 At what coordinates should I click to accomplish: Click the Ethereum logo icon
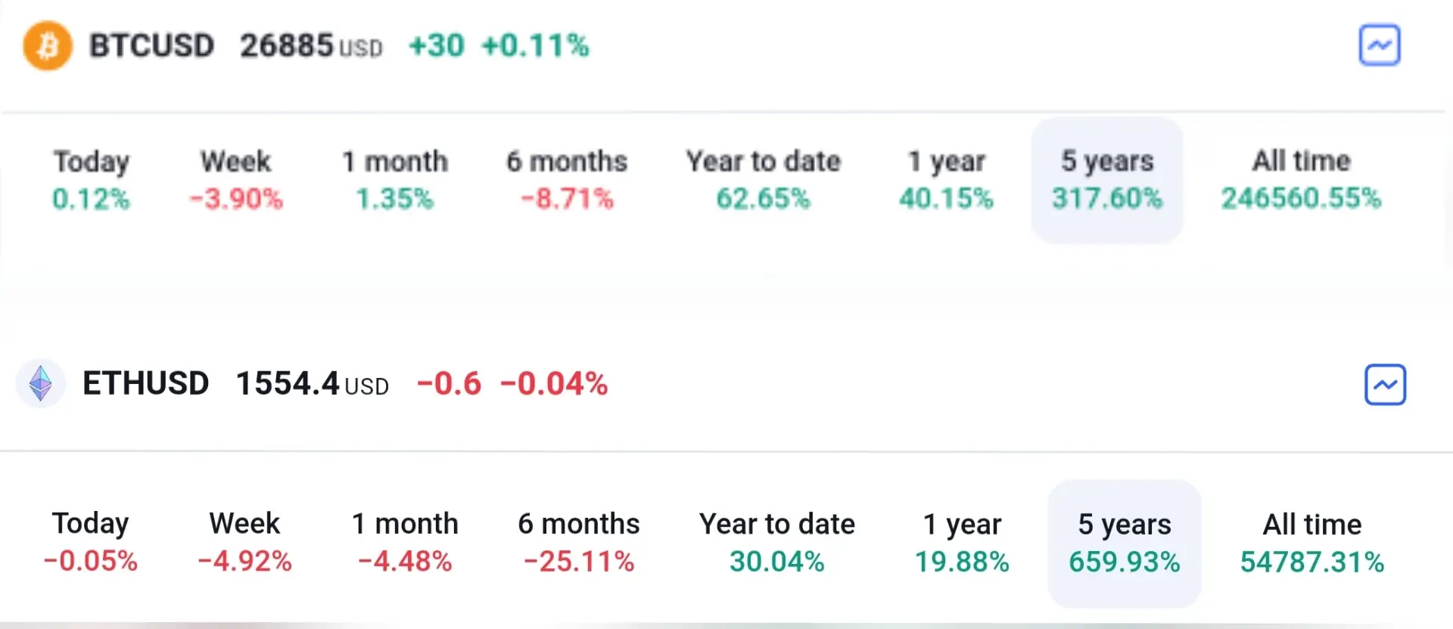click(41, 384)
